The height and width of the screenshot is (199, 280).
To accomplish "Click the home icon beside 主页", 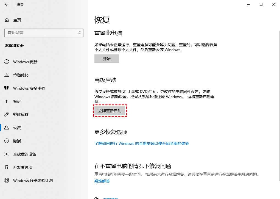I will tap(7, 20).
